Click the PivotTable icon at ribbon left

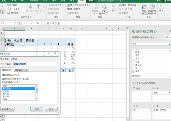pyautogui.click(x=2, y=6)
